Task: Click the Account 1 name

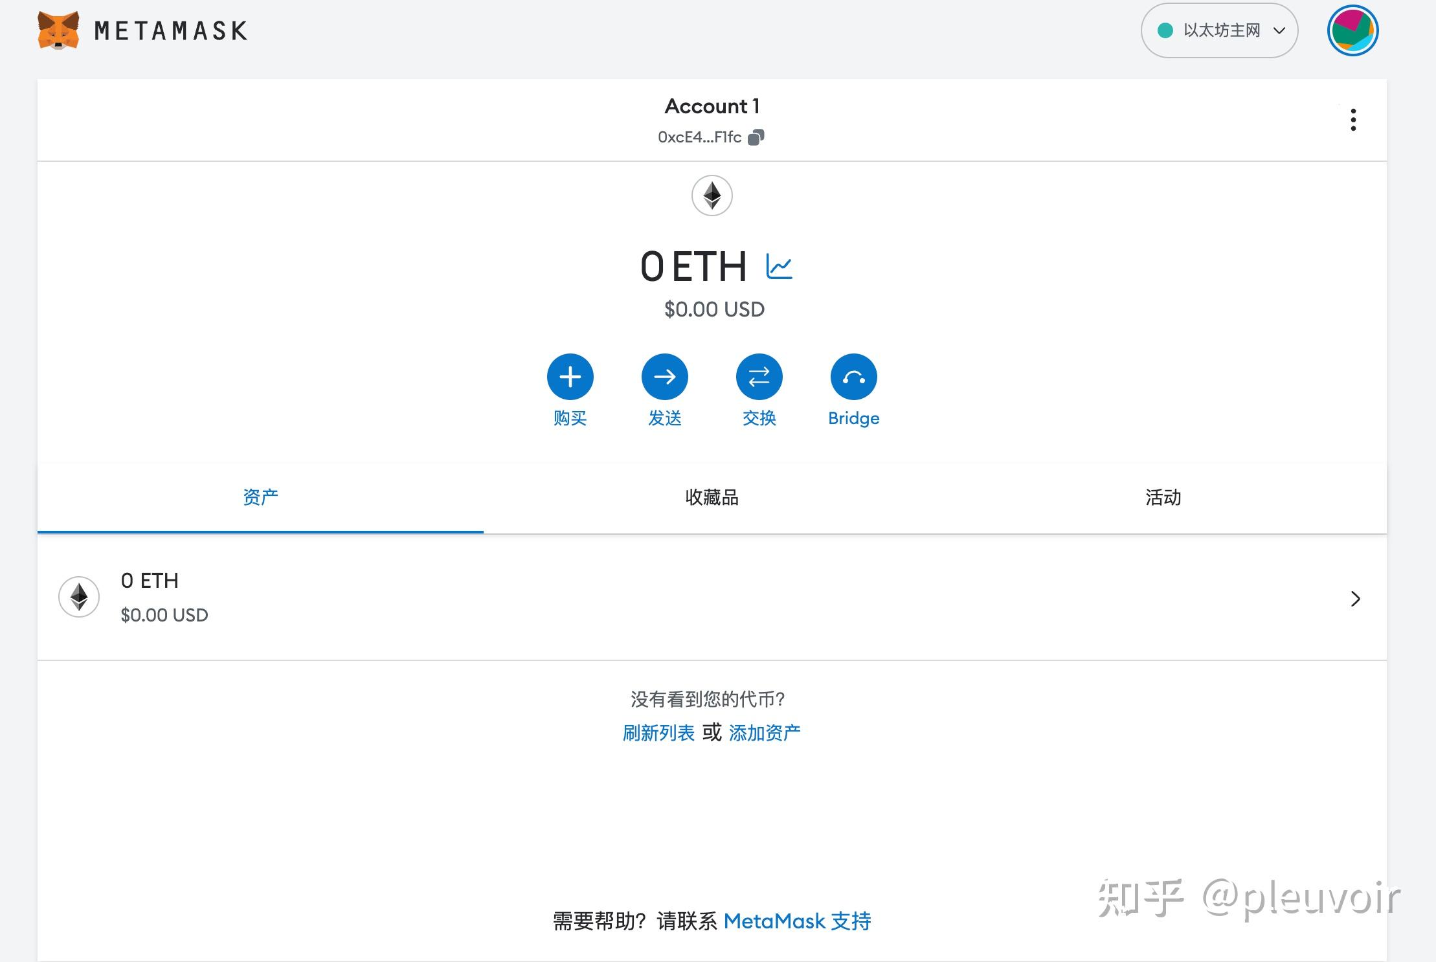Action: 712,106
